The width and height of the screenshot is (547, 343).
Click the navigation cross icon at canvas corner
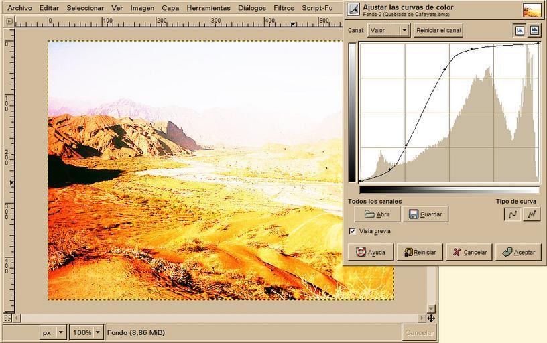tap(431, 318)
